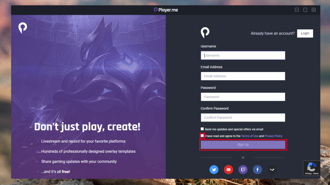Click "Livestream and record for your favorite platforms"
Image resolution: width=330 pixels, height=185 pixels.
click(83, 141)
